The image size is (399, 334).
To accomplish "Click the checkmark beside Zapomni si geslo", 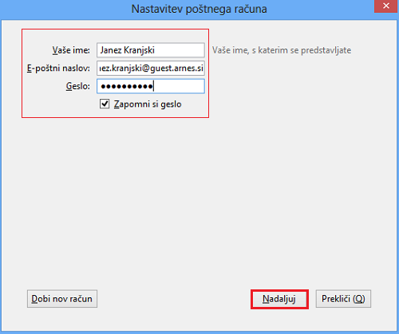I will (105, 104).
